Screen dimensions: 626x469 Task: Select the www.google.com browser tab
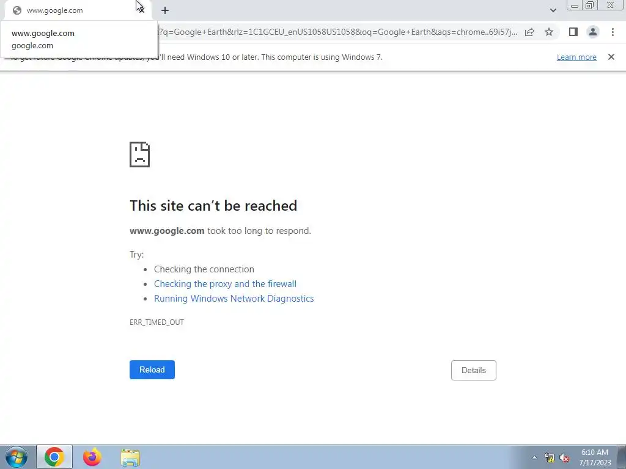click(78, 10)
